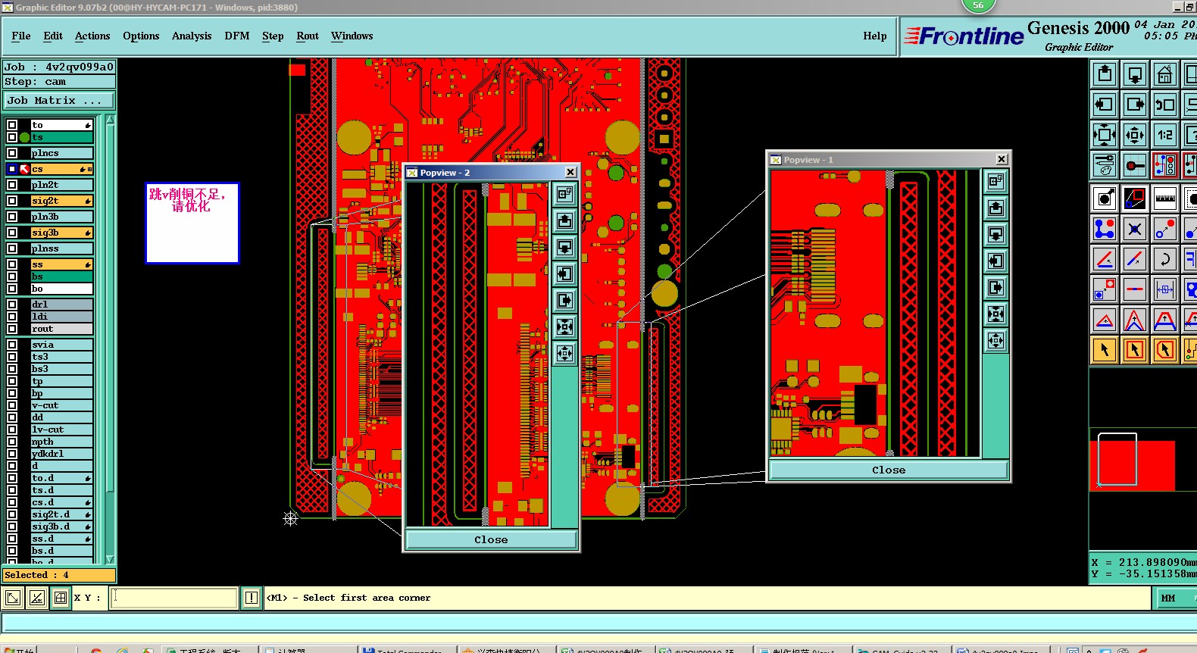Click the pan left icon in right toolbar
1197x653 pixels.
pos(1105,105)
